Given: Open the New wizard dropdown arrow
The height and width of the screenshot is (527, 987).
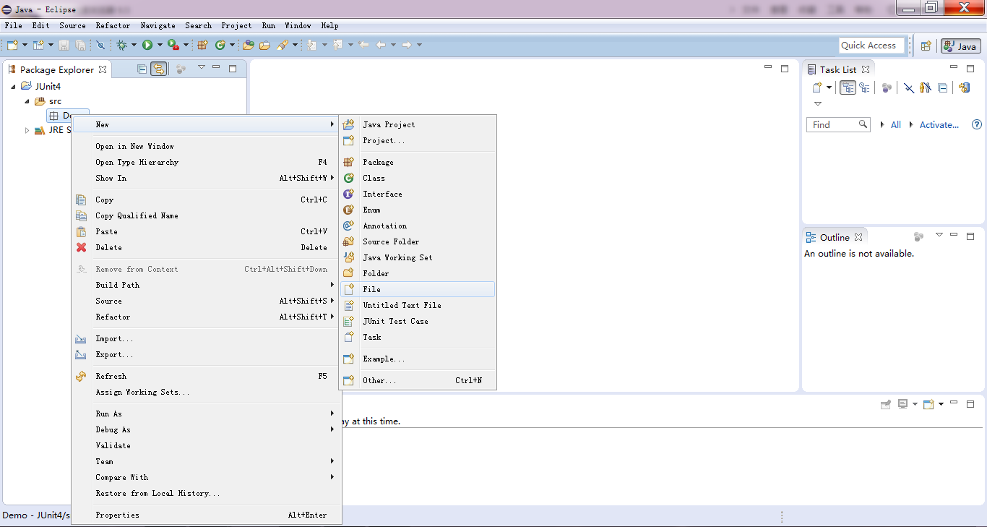Looking at the screenshot, I should coord(25,45).
